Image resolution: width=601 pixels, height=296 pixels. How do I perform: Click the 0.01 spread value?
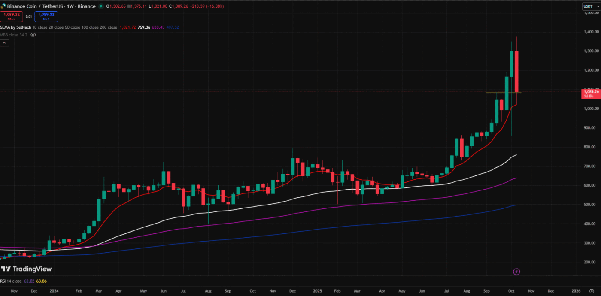[x=29, y=16]
